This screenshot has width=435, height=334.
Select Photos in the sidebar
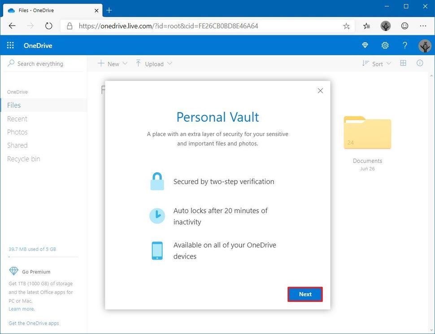click(x=17, y=132)
